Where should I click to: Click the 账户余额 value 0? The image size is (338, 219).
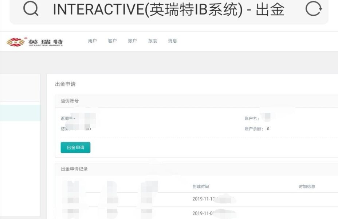coord(268,129)
